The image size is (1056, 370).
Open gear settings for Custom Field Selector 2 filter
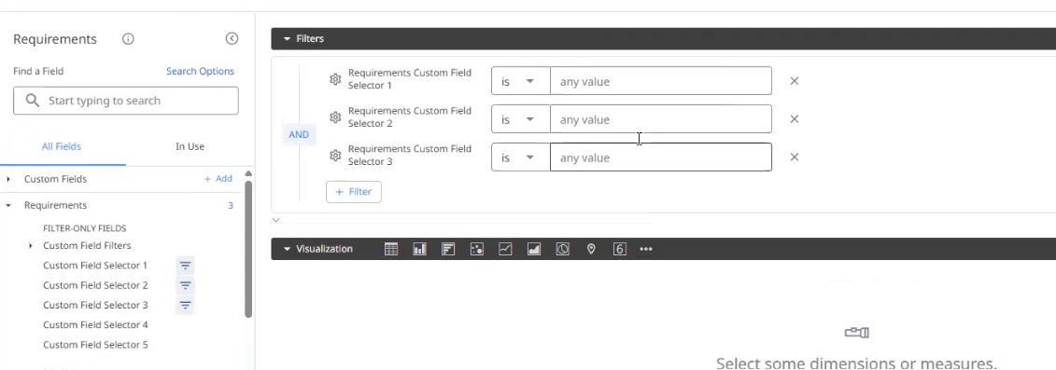click(334, 117)
